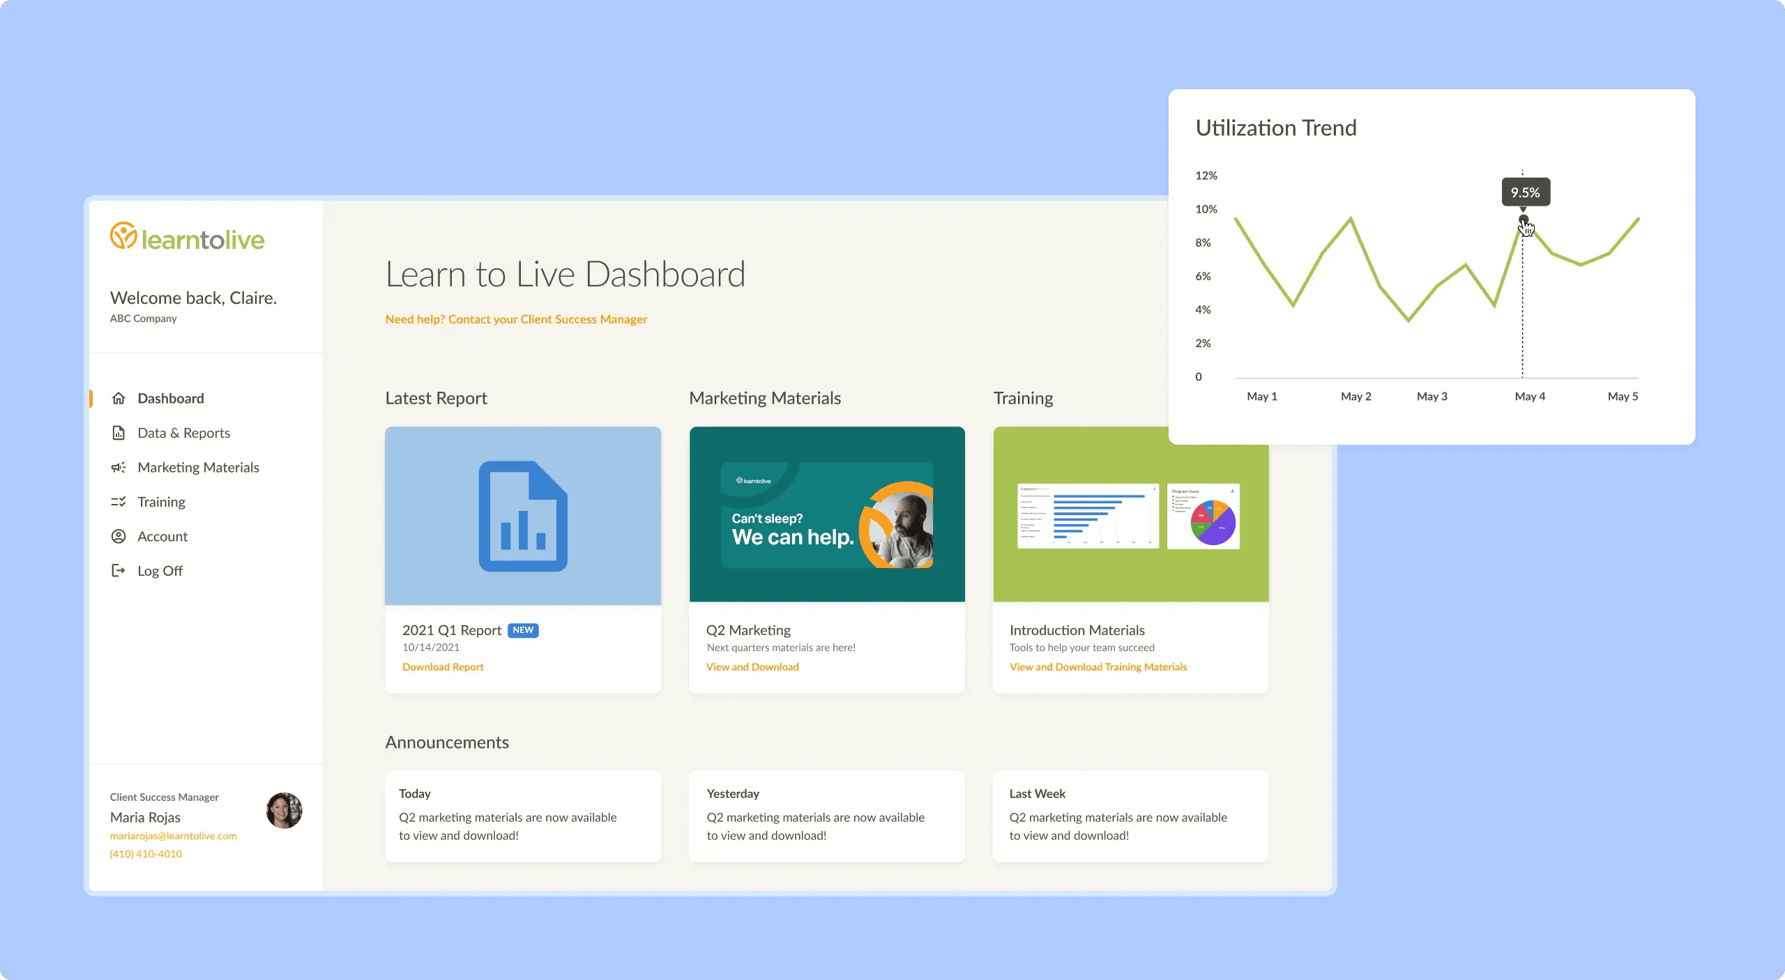Go to the Training sidebar item
The width and height of the screenshot is (1785, 980).
point(161,502)
